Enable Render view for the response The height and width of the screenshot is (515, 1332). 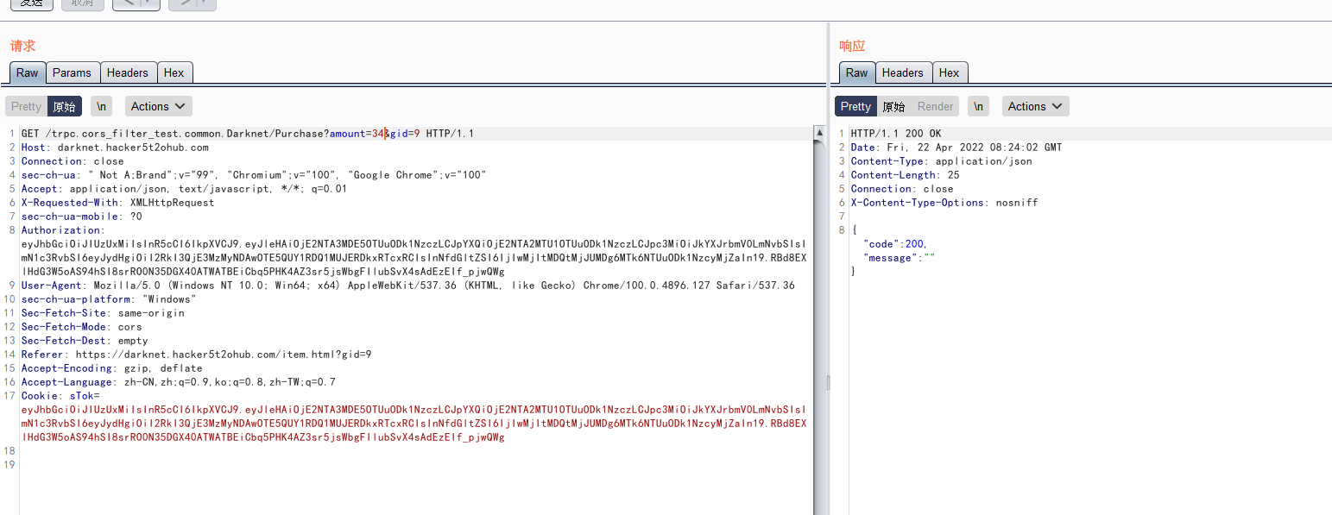pos(936,106)
